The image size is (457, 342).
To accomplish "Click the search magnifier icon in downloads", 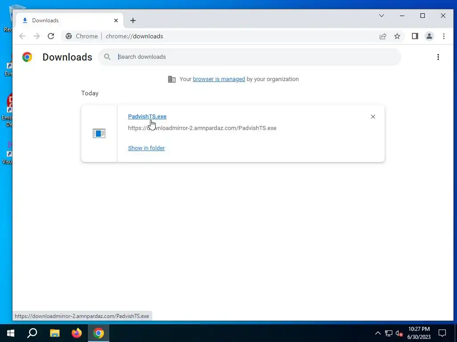I will pyautogui.click(x=107, y=57).
